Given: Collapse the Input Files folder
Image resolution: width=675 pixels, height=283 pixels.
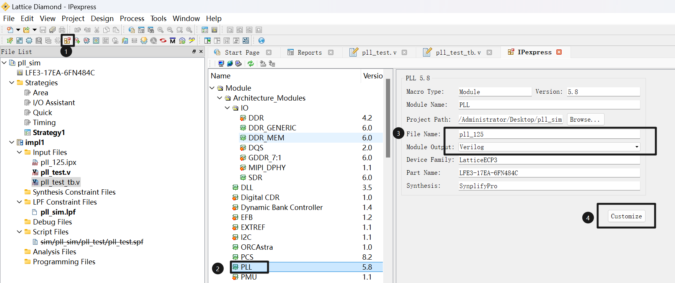Looking at the screenshot, I should point(20,152).
